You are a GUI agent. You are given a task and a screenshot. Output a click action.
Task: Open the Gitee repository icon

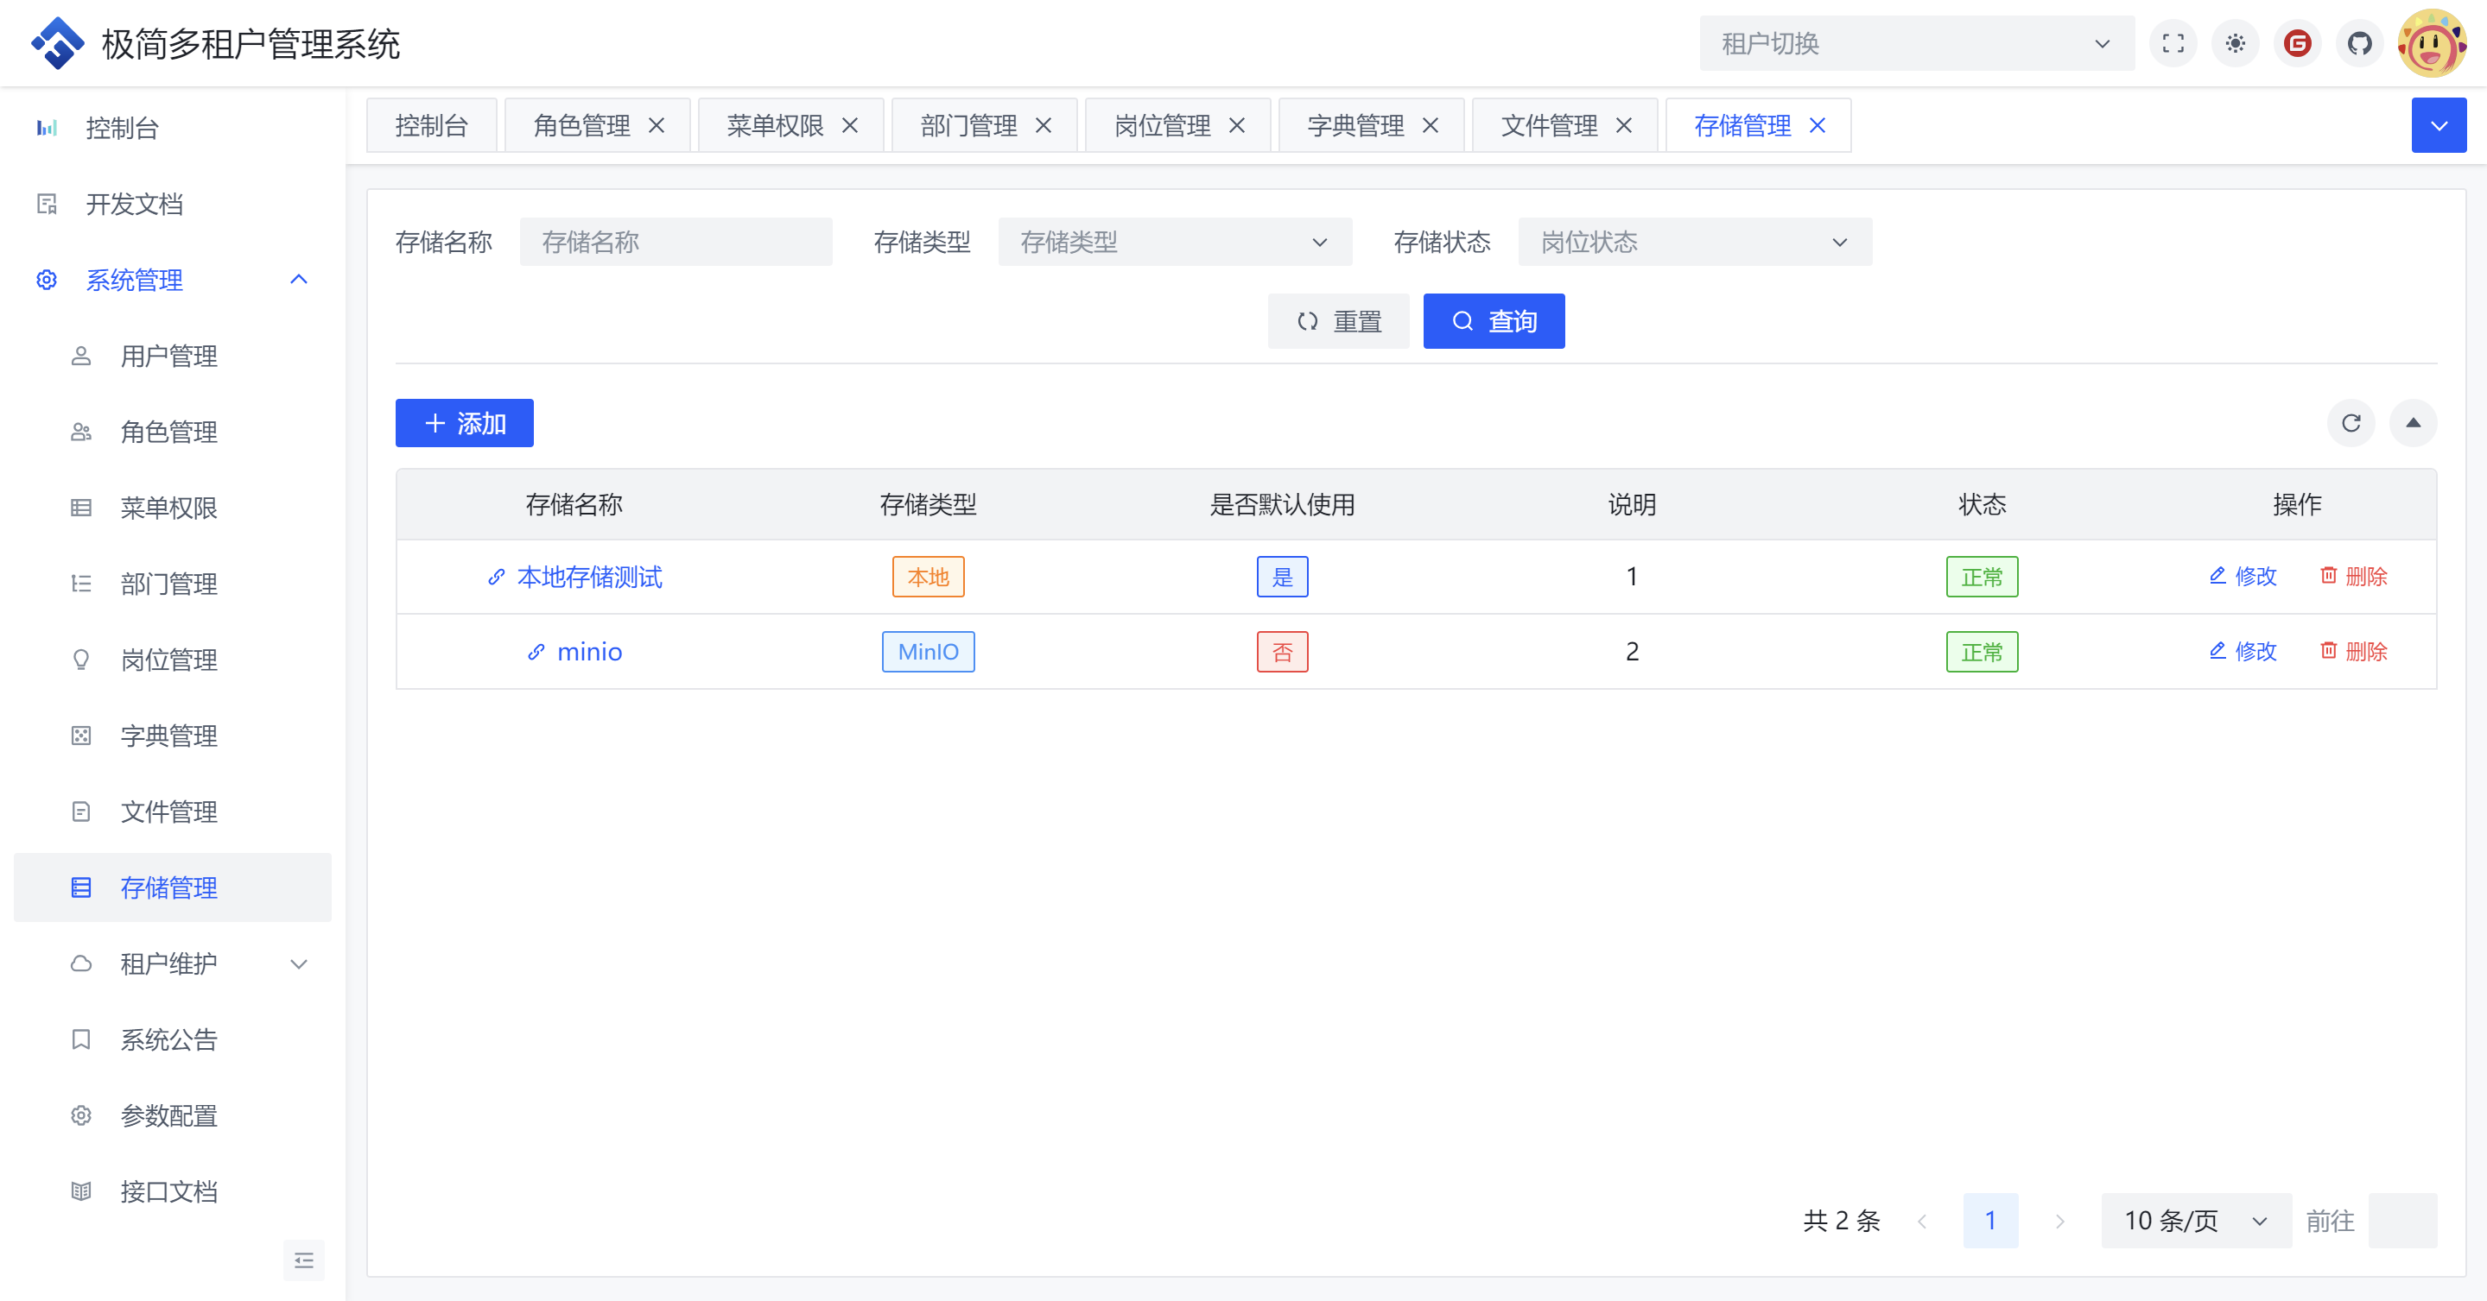pyautogui.click(x=2298, y=43)
